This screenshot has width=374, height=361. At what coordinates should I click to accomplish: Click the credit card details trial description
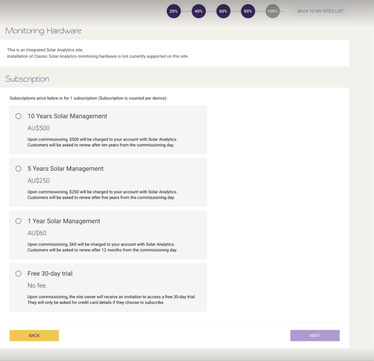tap(96, 302)
